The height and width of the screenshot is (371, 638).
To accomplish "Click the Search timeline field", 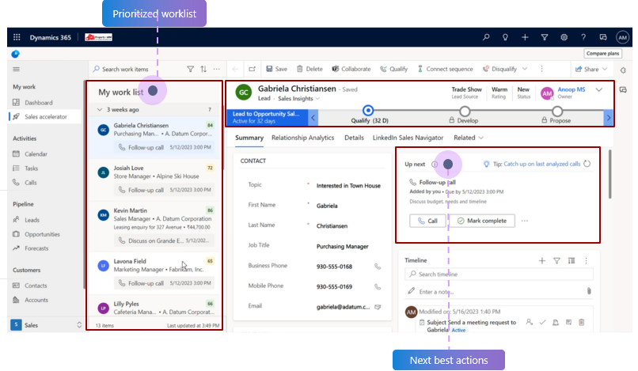I will click(499, 274).
